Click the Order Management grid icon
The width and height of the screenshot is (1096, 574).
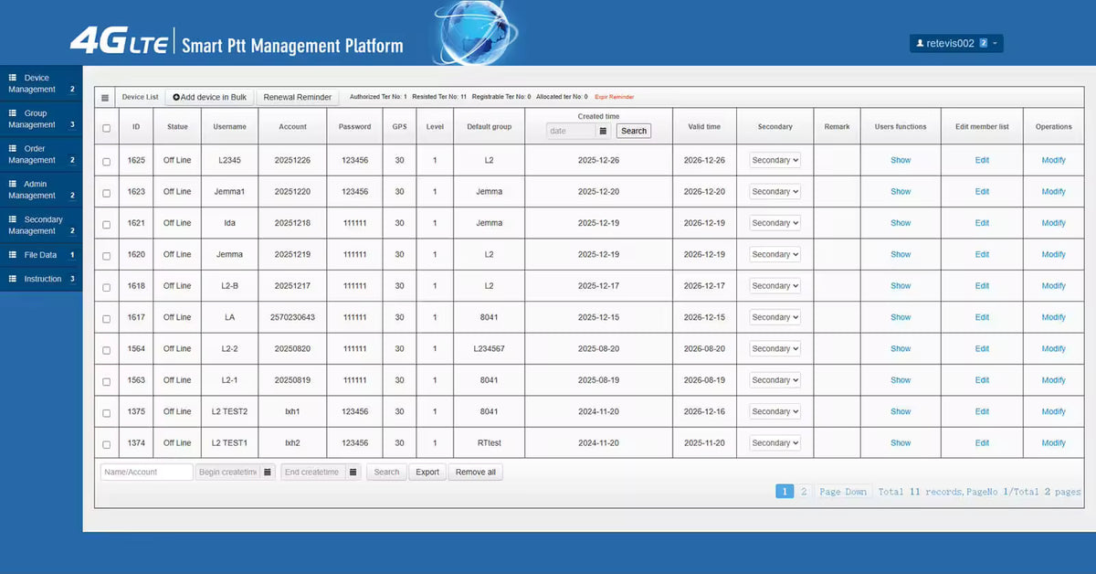pos(14,148)
